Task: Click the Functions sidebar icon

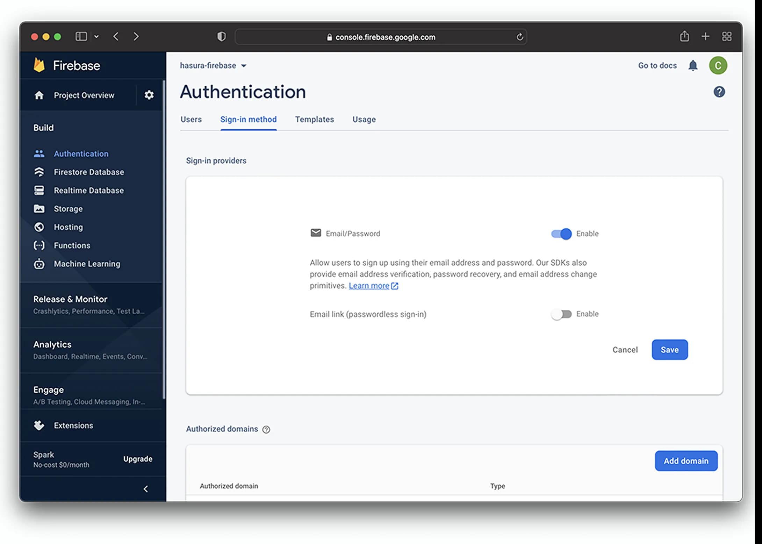Action: click(39, 245)
